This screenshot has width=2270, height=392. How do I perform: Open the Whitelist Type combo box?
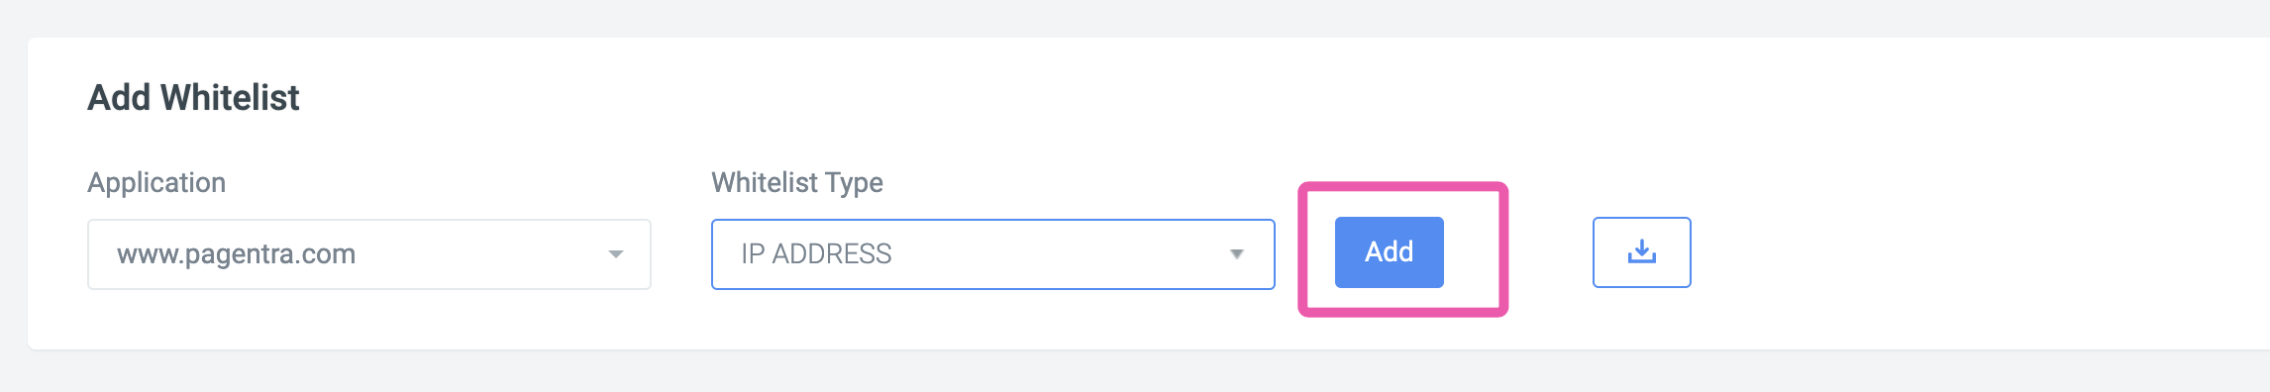[x=992, y=254]
